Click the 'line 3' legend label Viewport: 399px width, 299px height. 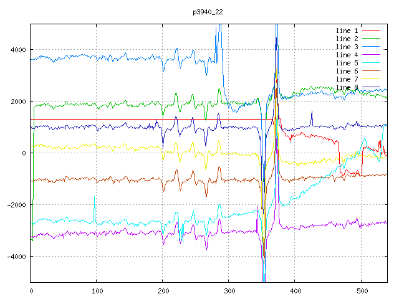tap(347, 47)
